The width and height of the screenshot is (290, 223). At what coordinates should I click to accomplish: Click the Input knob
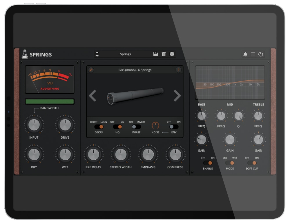click(x=34, y=125)
